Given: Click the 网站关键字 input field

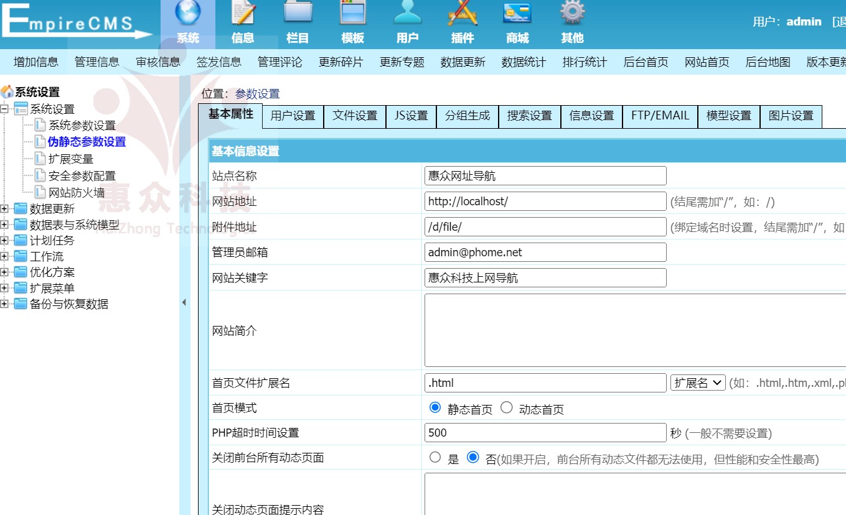Looking at the screenshot, I should 545,277.
